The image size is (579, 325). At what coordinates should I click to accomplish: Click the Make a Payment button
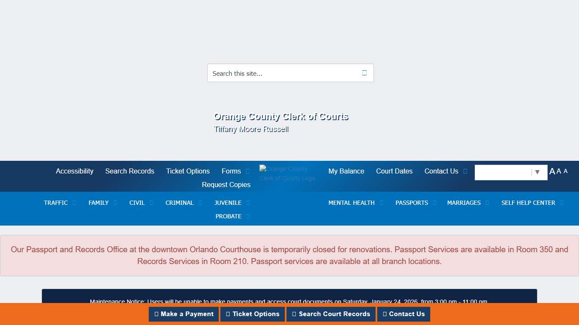(x=184, y=314)
